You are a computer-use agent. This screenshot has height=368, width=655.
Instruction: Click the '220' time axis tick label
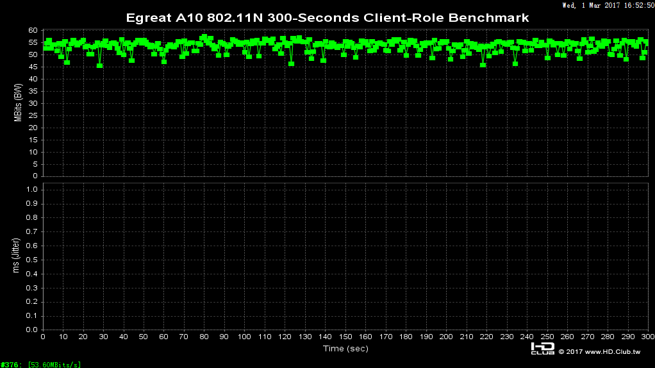click(486, 337)
